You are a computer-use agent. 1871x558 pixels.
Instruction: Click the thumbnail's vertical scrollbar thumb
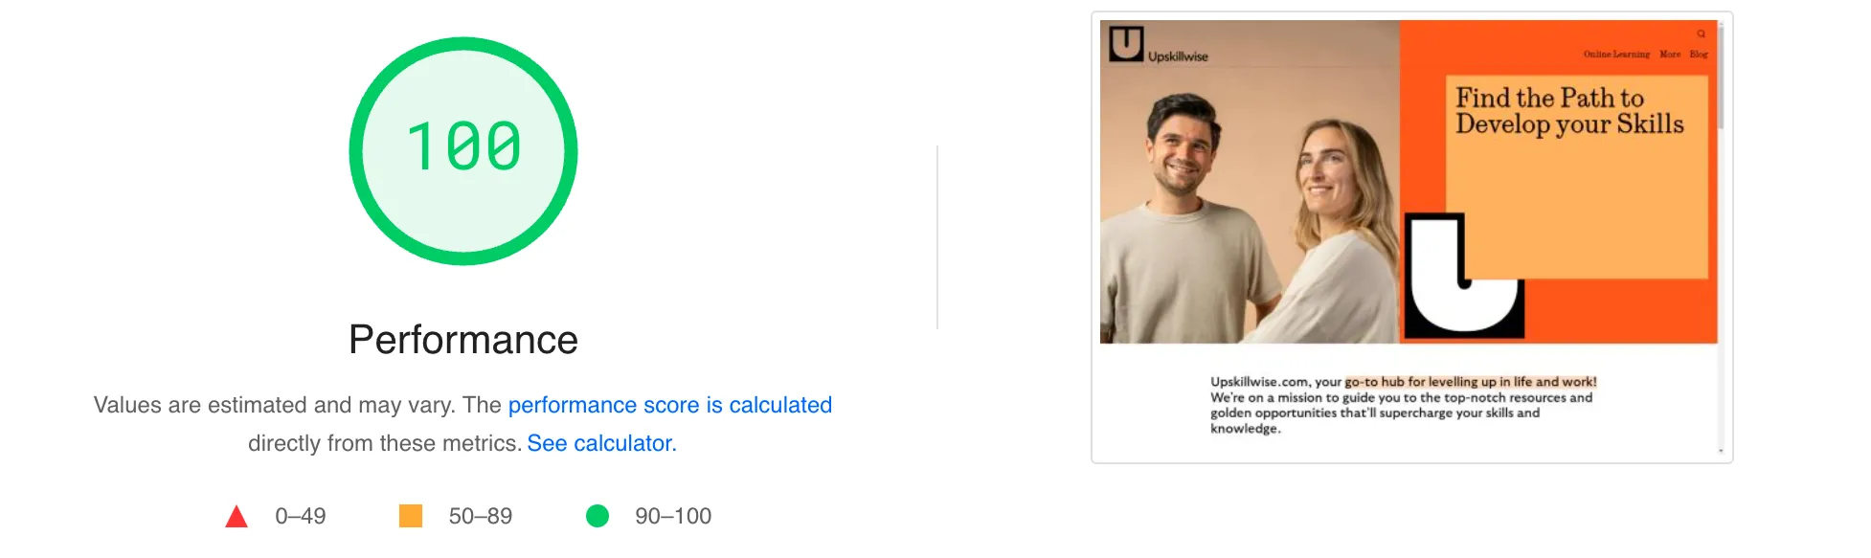click(1721, 77)
